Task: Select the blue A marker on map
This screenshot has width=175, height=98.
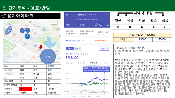Action: (22, 30)
